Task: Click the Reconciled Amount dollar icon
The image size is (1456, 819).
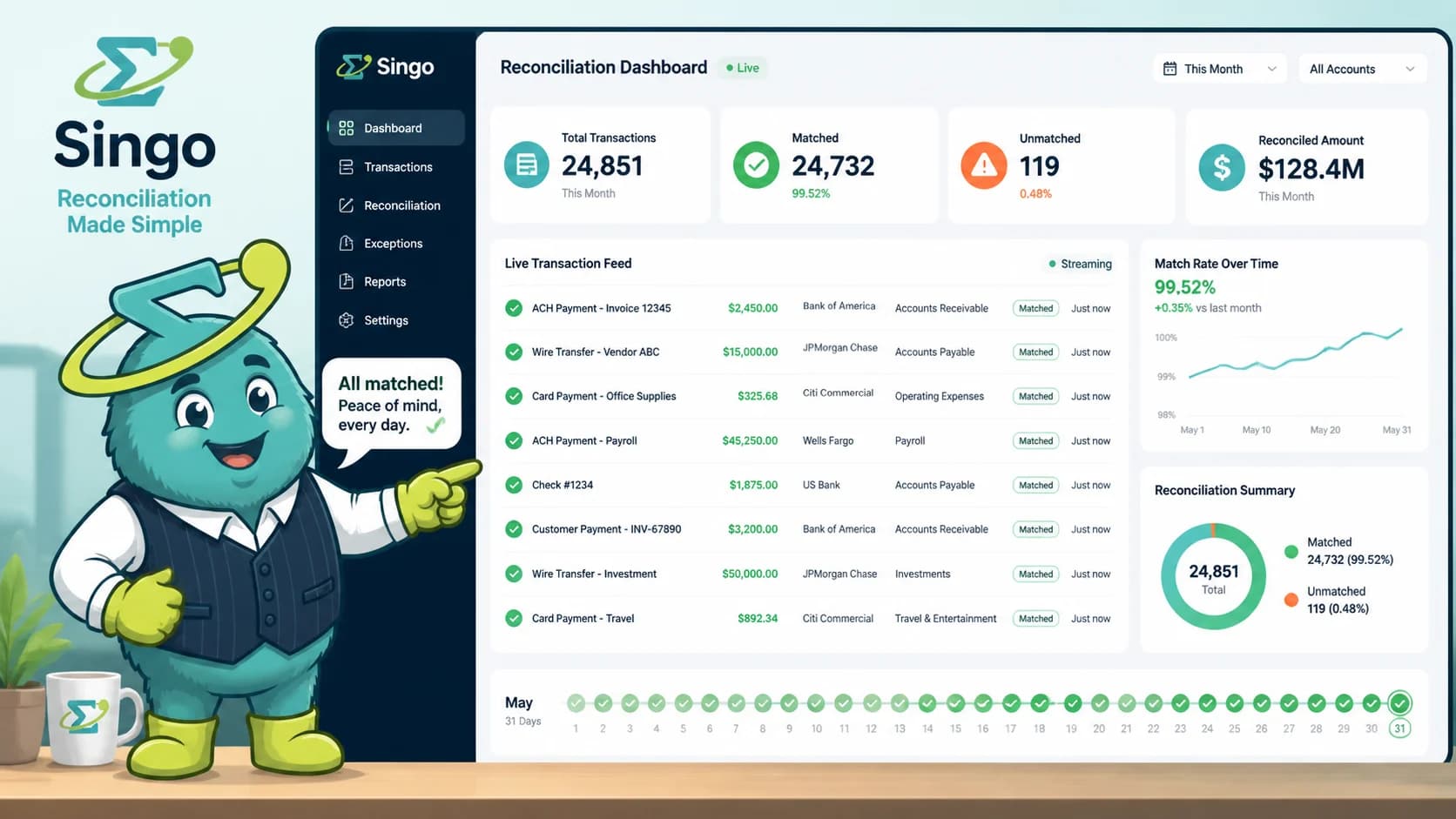Action: tap(1222, 167)
